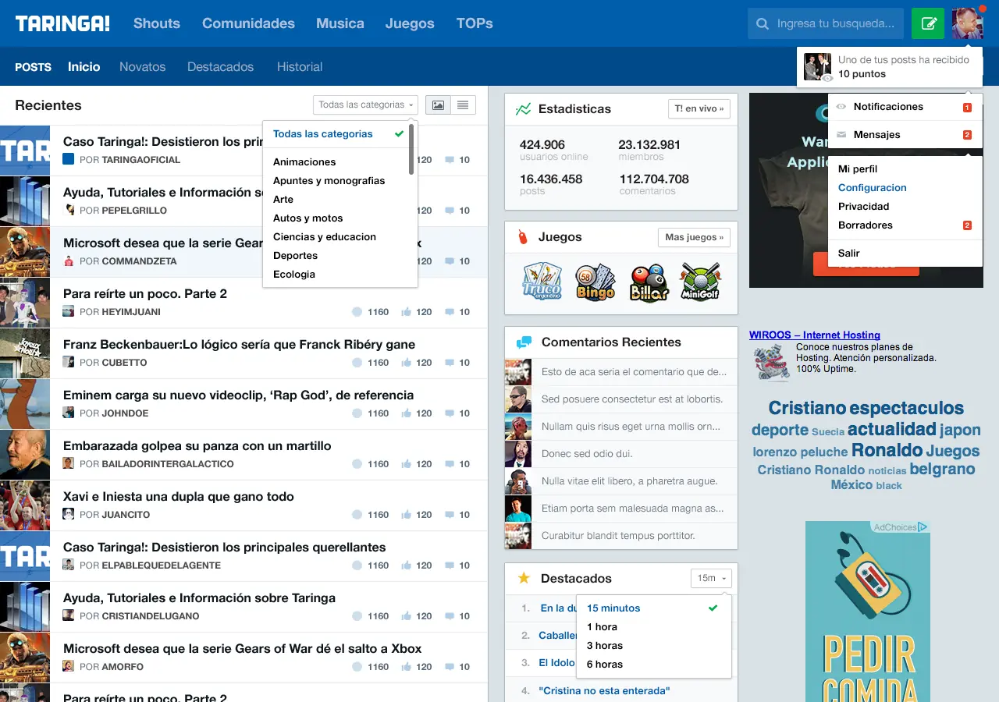Open the Truco Argentino game icon

coord(542,282)
